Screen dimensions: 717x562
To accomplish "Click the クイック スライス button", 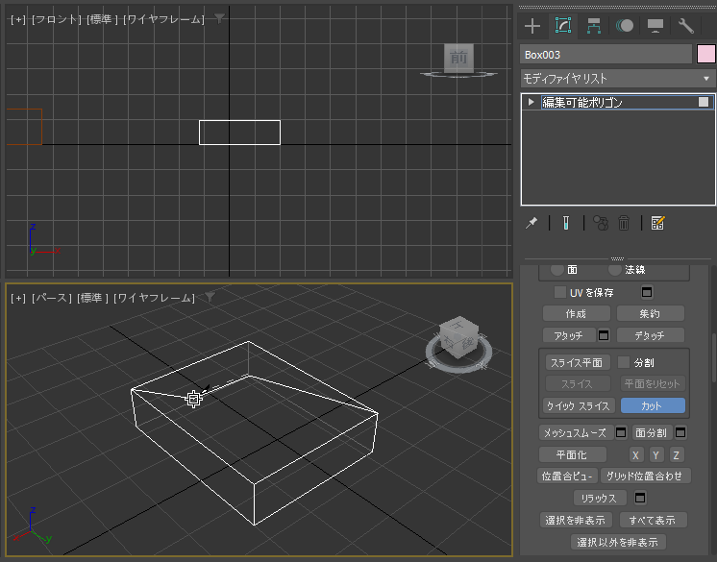I will click(579, 405).
